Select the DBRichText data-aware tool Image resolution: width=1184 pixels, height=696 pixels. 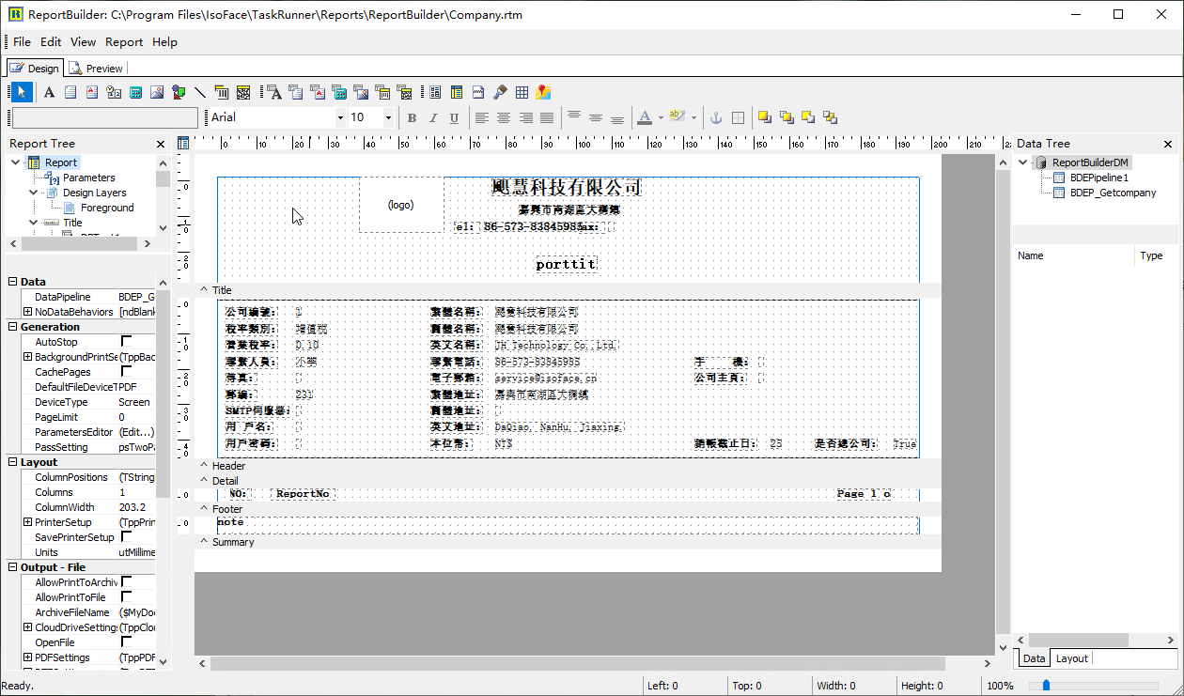click(x=318, y=92)
